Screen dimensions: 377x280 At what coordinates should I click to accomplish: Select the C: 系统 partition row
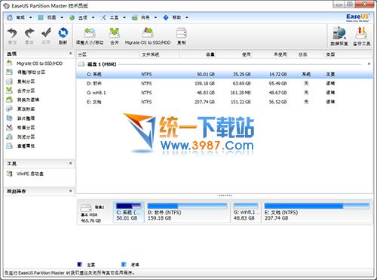click(x=225, y=74)
